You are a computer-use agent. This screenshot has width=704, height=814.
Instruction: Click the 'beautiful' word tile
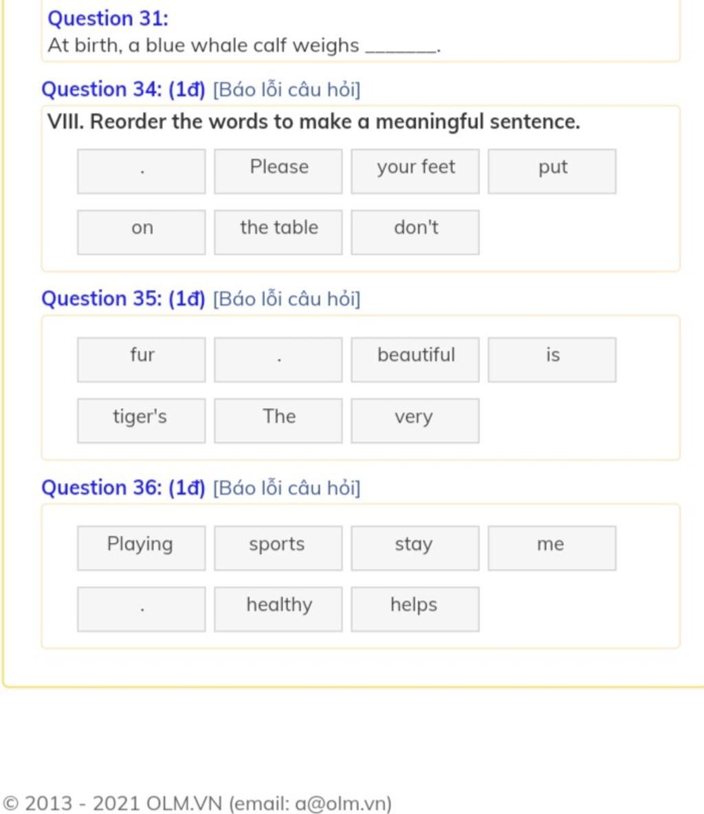tap(415, 359)
